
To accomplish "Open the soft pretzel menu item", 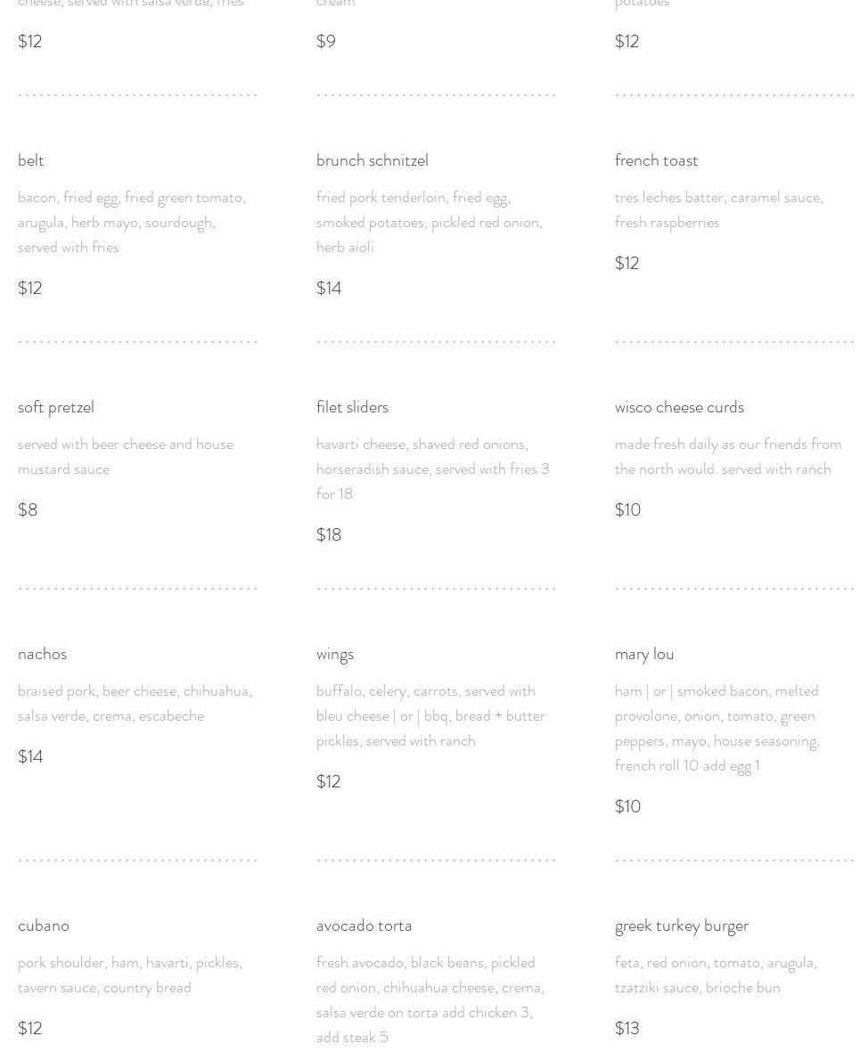I will coord(55,407).
